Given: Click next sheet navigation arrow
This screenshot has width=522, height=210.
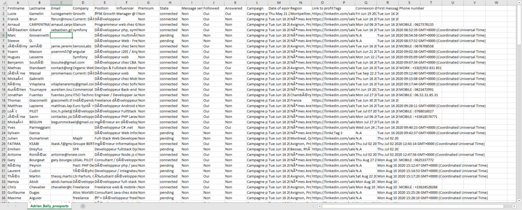Looking at the screenshot, I should click(16, 206).
